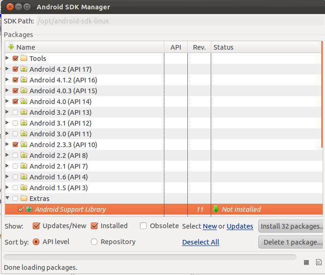Uncheck the Android Support Library checkbox

click(x=21, y=209)
